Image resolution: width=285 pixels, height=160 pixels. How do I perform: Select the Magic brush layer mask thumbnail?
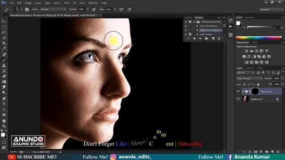point(255,92)
